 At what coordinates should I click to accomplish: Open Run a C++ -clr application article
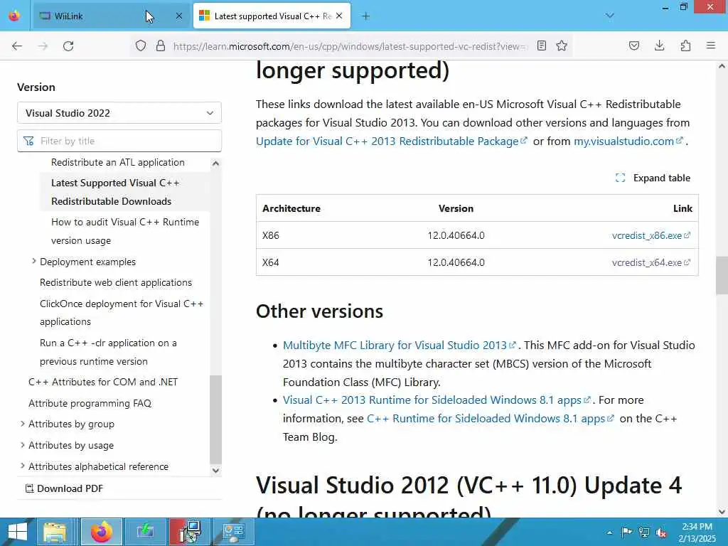[x=108, y=352]
